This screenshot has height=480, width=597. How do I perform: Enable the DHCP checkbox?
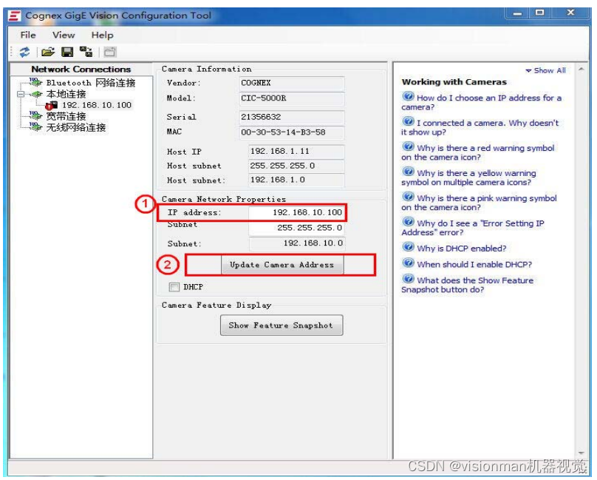pos(174,287)
